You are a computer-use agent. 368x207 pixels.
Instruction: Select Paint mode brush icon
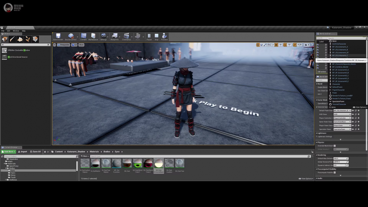click(x=12, y=39)
